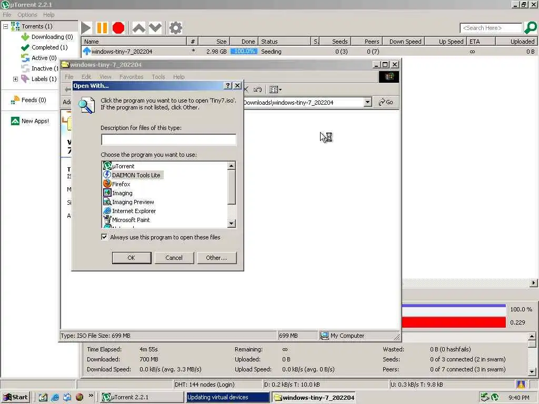Click the Updating virtual devices taskbar button

227,397
